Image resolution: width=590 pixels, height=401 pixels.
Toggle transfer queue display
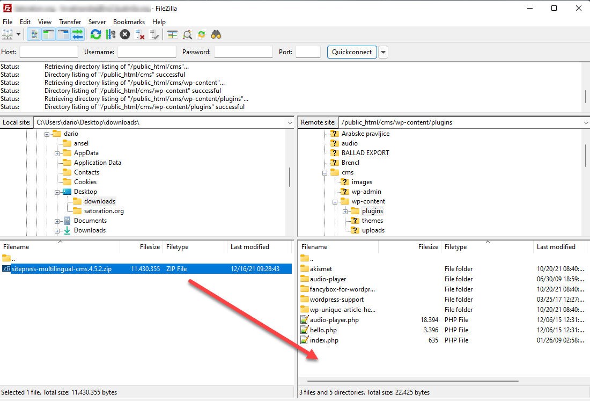(x=78, y=35)
